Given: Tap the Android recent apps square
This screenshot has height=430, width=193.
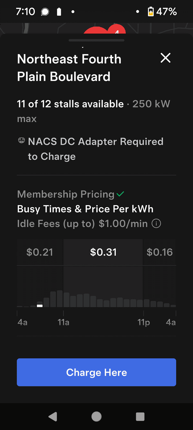Looking at the screenshot, I should [140, 417].
